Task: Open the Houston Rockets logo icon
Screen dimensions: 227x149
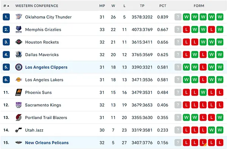Action: point(19,42)
